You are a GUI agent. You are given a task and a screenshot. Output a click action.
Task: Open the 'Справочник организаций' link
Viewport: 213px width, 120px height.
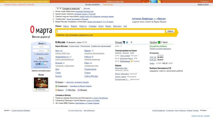(x=101, y=46)
